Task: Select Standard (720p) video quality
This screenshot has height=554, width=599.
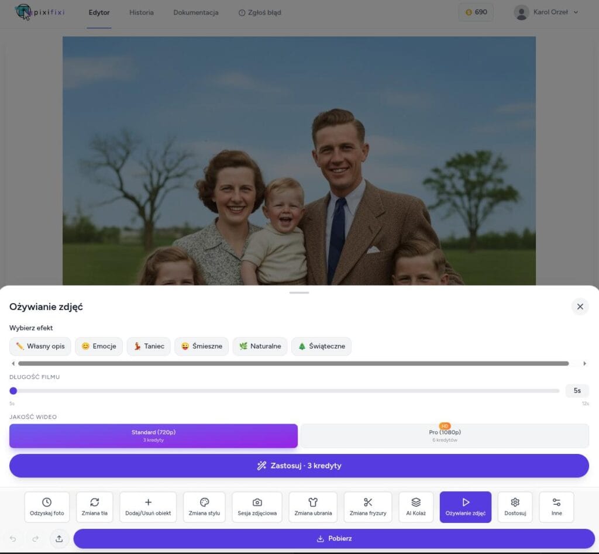Action: (153, 436)
